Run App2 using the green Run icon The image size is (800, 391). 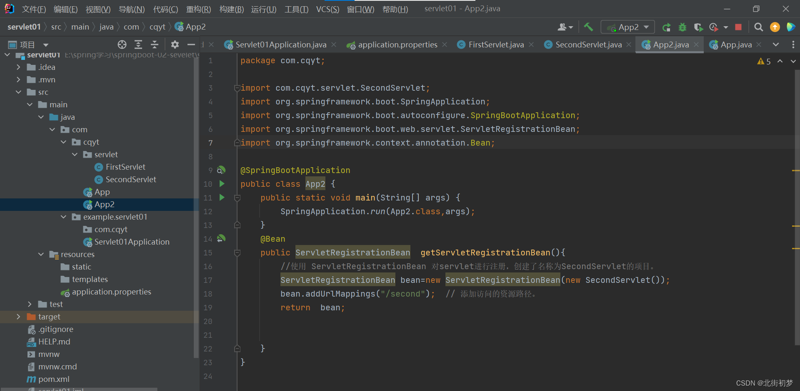tap(666, 27)
